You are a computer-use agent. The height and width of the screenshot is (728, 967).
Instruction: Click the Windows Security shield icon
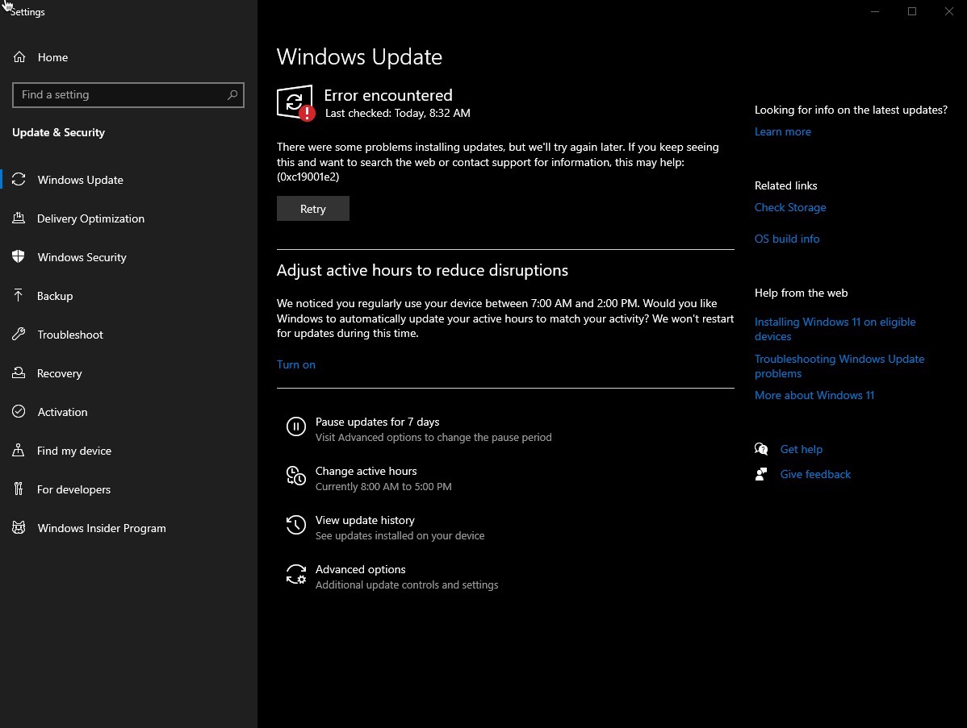(19, 257)
